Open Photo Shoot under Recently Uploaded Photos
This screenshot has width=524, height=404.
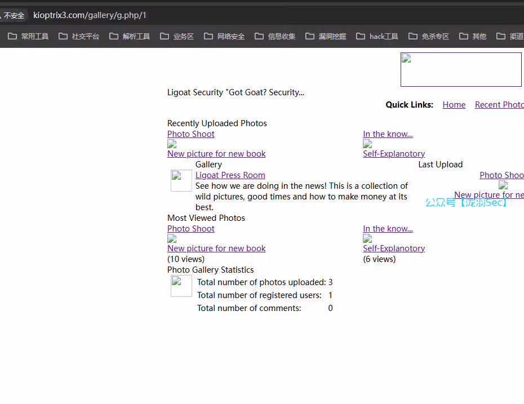click(x=190, y=134)
